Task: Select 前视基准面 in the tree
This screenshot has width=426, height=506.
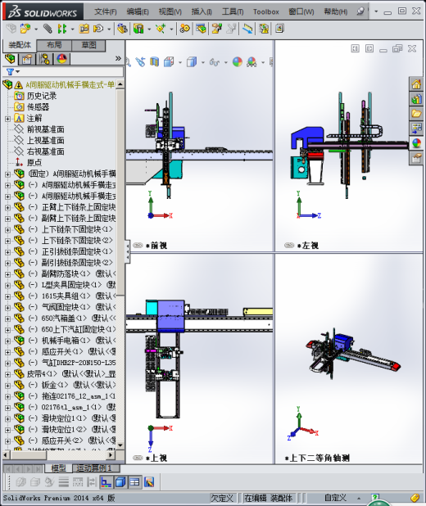Action: [x=45, y=129]
